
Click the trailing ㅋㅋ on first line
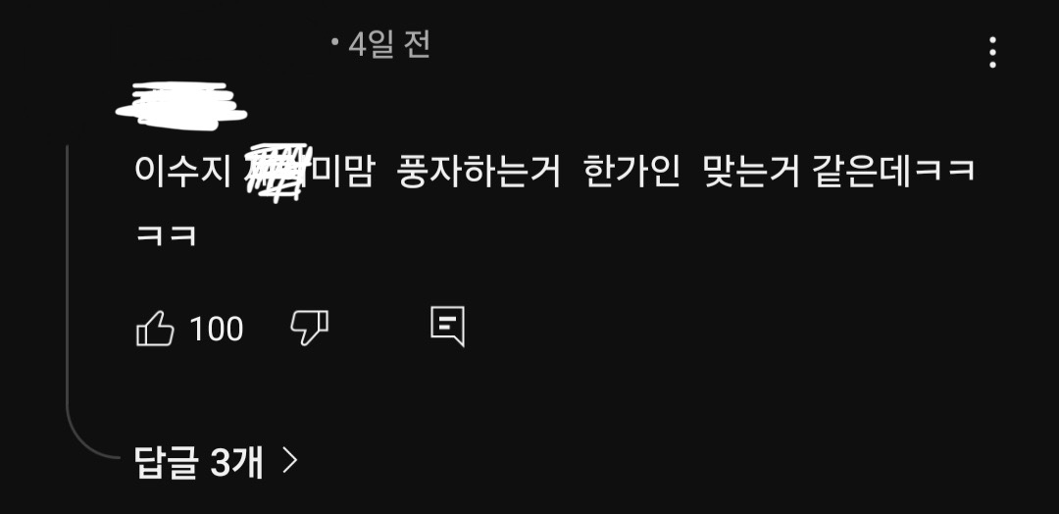point(943,171)
